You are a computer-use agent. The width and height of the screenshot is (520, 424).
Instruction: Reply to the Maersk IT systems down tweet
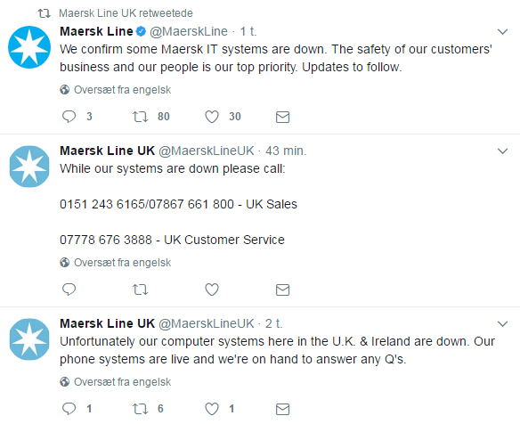tap(69, 117)
